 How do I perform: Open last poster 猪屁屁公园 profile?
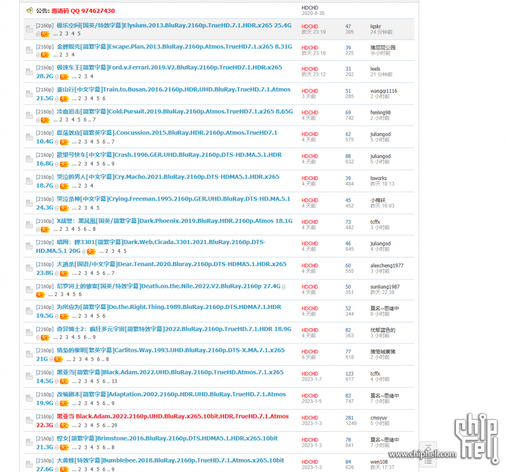383,47
